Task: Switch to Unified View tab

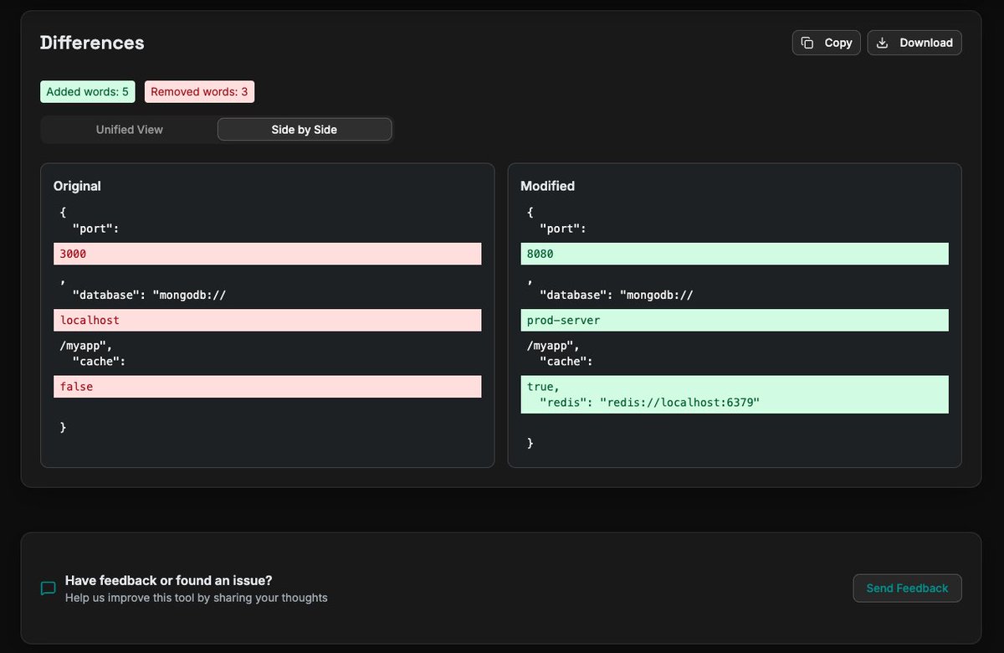Action: tap(130, 129)
